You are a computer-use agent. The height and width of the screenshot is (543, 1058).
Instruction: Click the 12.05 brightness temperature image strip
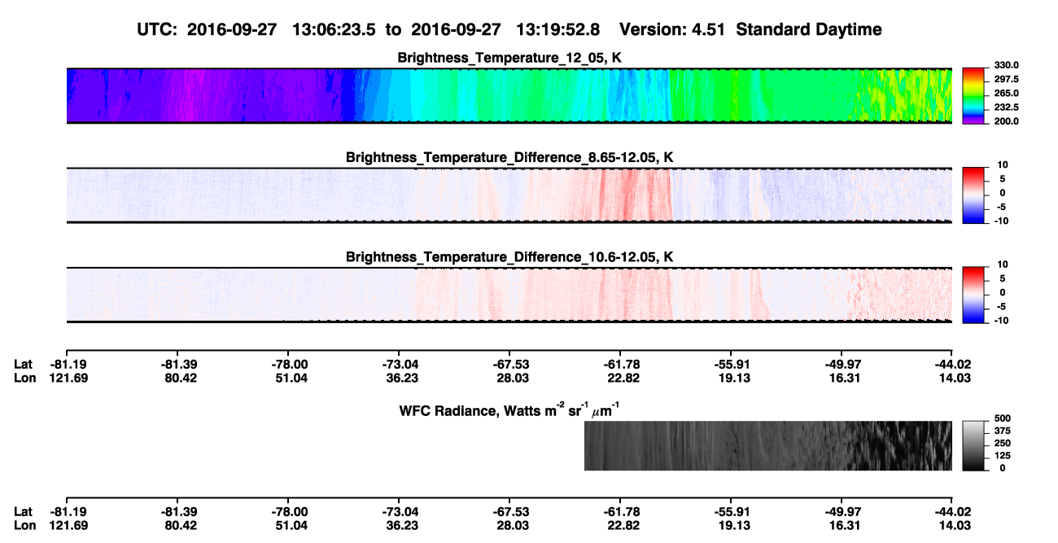(x=509, y=96)
